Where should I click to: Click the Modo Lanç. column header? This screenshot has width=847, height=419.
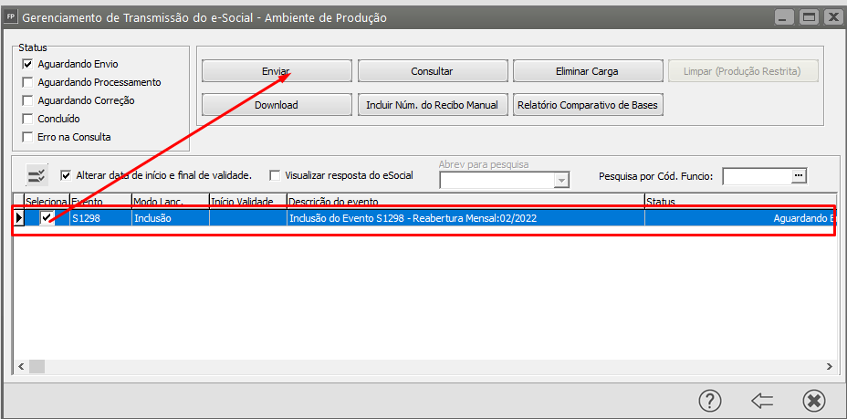[x=171, y=201]
